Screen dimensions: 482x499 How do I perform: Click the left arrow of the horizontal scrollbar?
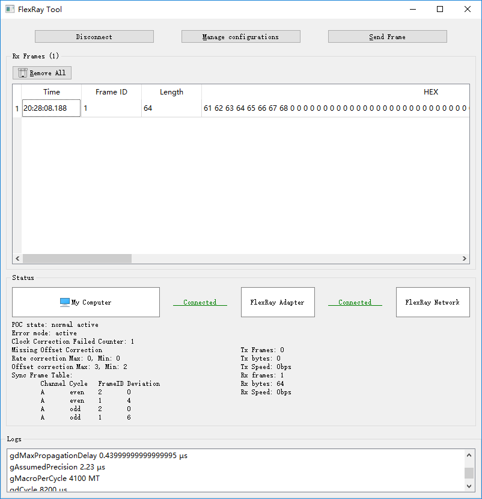click(17, 258)
